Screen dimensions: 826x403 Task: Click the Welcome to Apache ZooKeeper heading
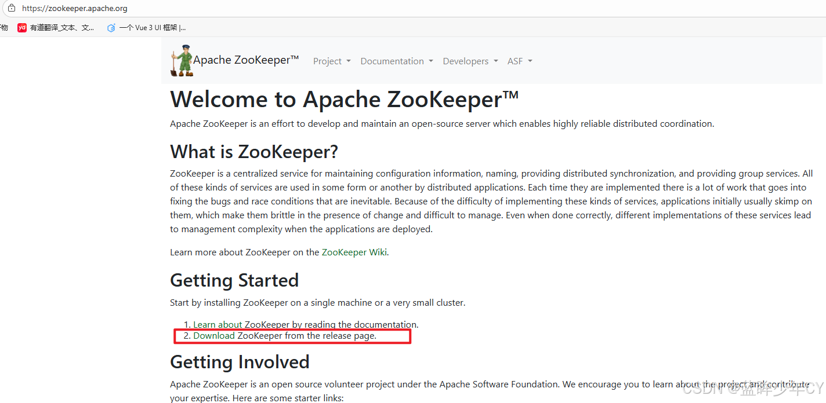[344, 100]
